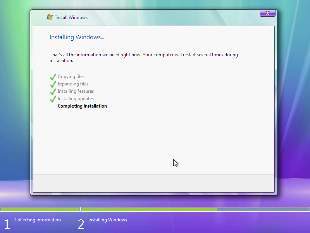Click the Completing installation bold entry
The image size is (310, 233).
tap(82, 106)
